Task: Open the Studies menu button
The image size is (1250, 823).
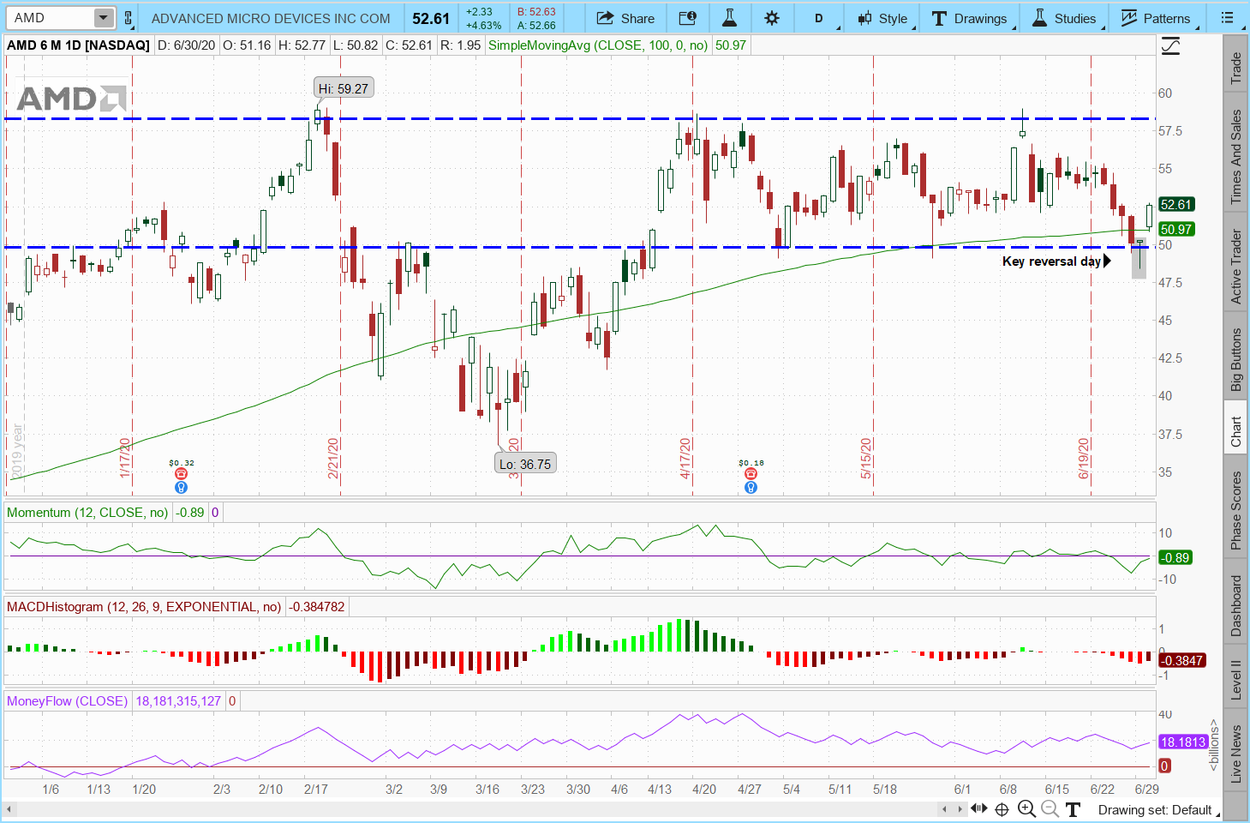Action: pos(1064,18)
